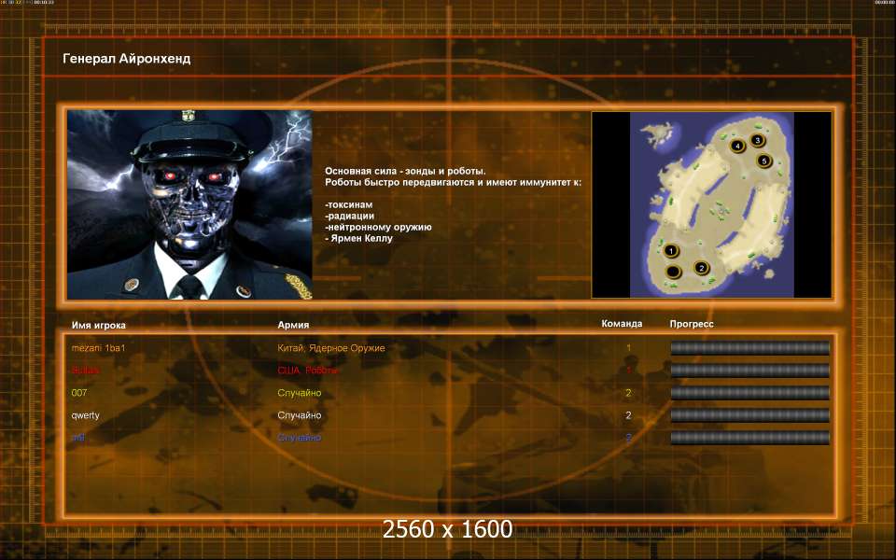Click the line starting 'Роботы быстро передвигаются'
896x560 pixels.
coord(454,182)
